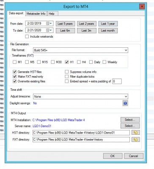
Task: Click Select for MT4 Installation
Action: (x=130, y=120)
